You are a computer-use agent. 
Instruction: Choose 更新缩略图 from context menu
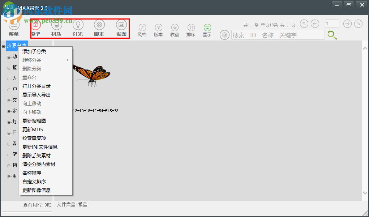point(45,121)
